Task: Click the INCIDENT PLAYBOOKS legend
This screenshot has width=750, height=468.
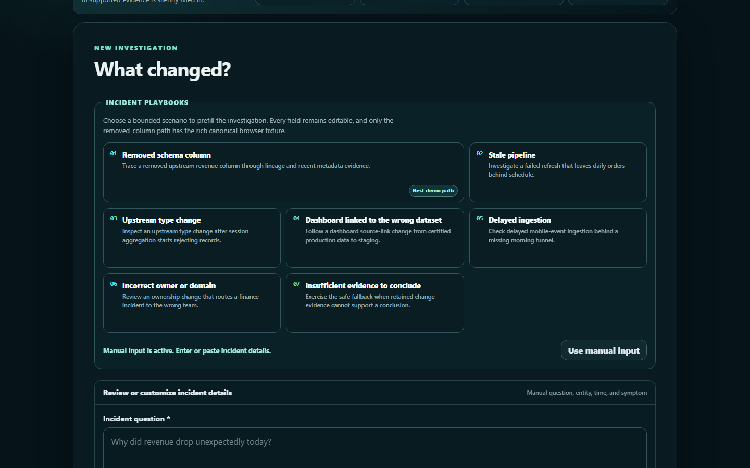Action: click(x=147, y=102)
